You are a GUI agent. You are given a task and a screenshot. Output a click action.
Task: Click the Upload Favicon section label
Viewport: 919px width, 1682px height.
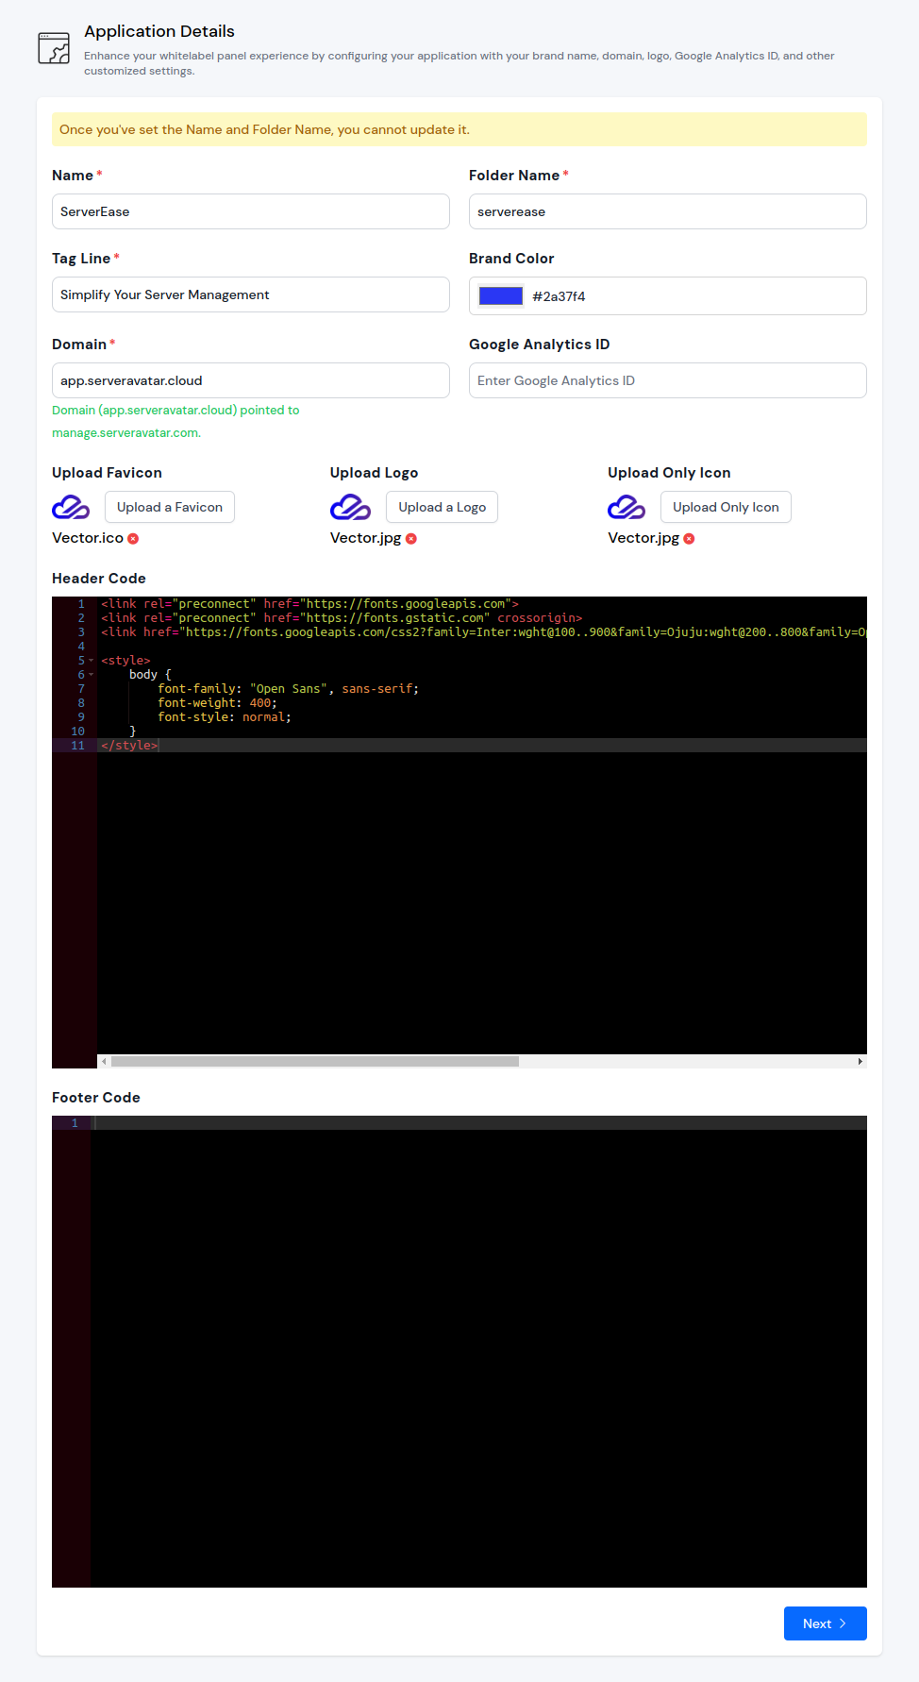(107, 473)
